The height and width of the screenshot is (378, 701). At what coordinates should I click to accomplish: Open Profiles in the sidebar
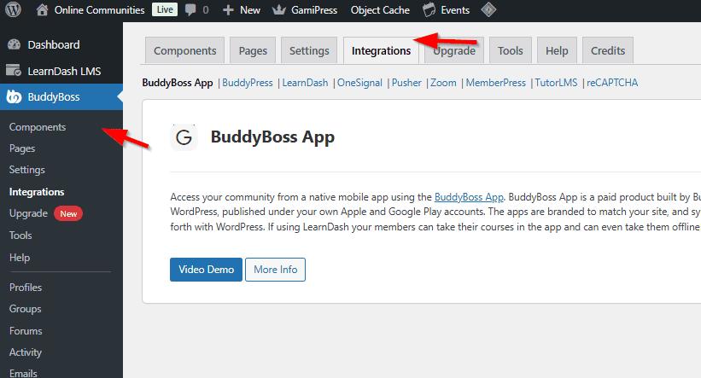click(26, 288)
